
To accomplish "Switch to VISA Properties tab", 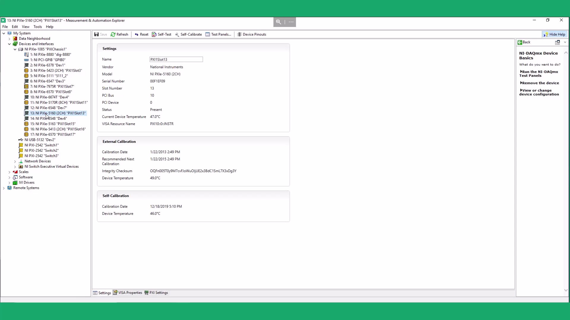I will coord(128,293).
